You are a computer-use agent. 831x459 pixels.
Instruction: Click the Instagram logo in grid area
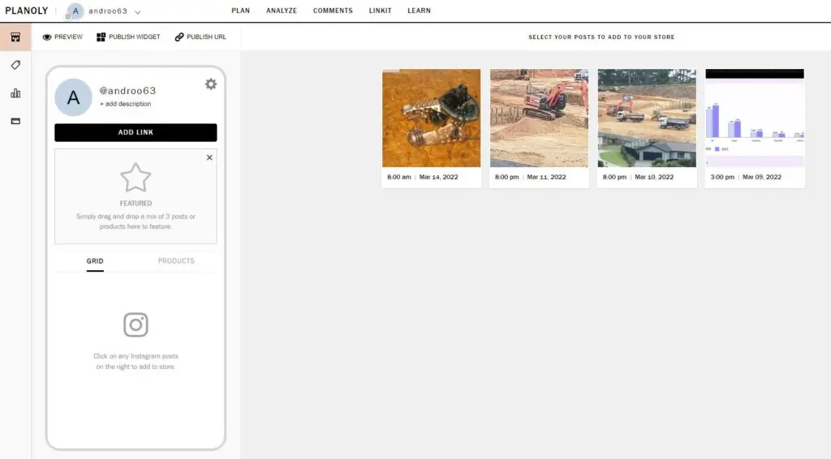tap(136, 324)
